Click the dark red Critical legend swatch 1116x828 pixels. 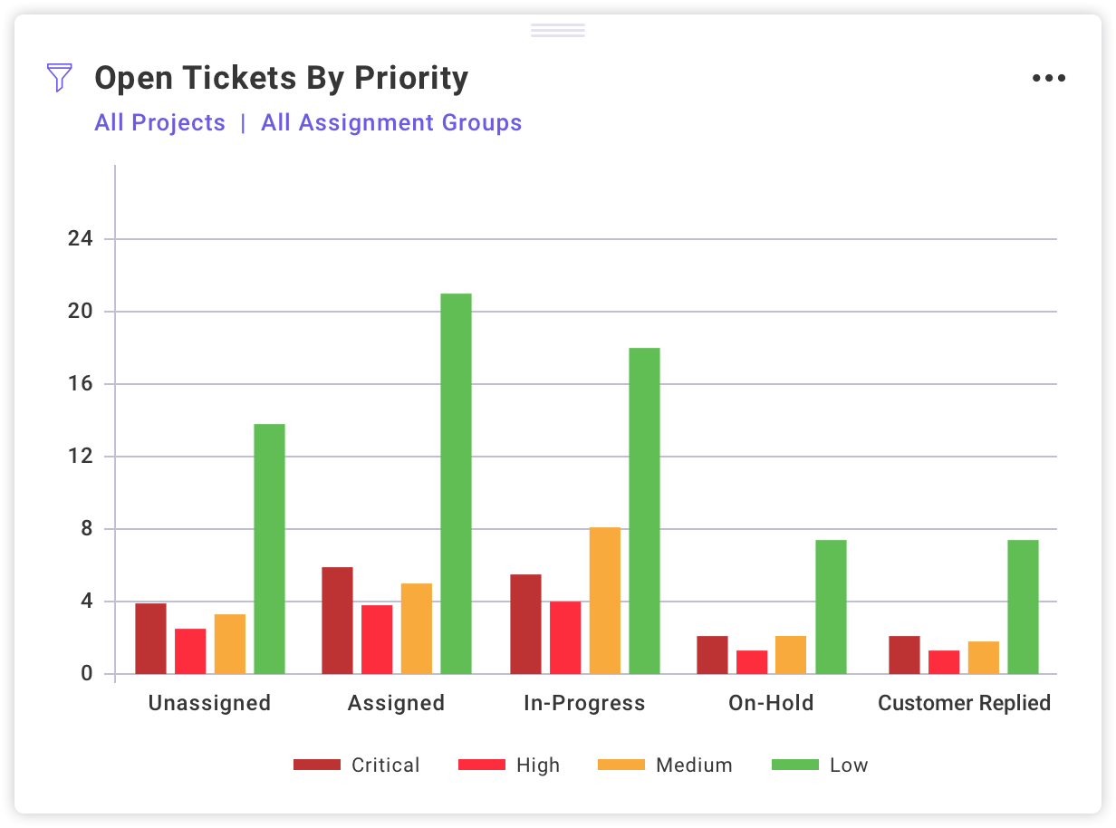pos(317,765)
